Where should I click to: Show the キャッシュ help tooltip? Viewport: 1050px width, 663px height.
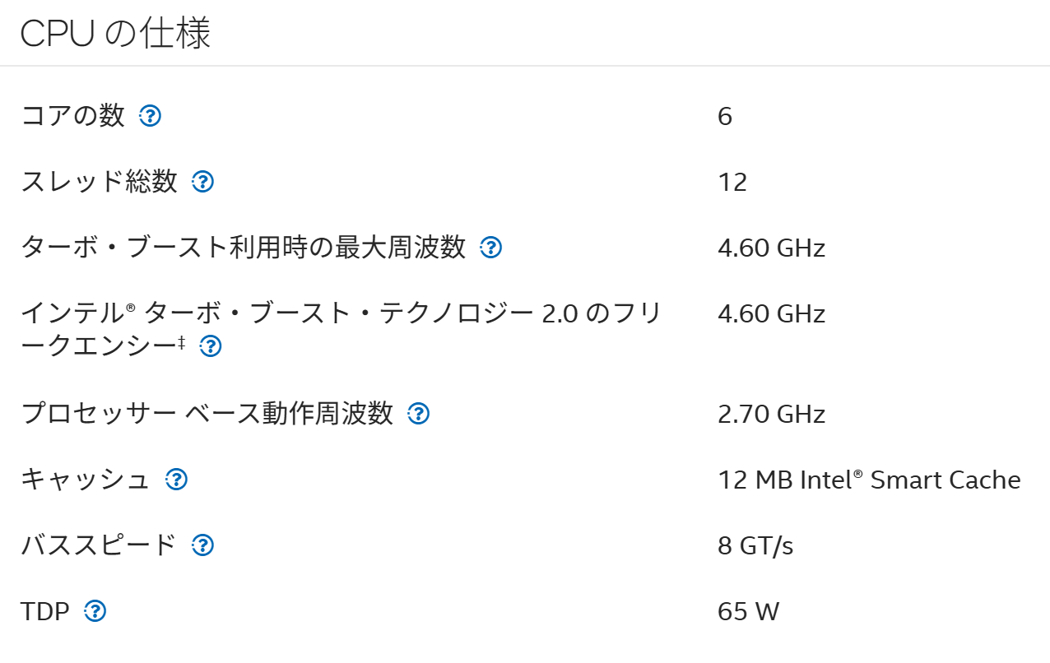176,480
